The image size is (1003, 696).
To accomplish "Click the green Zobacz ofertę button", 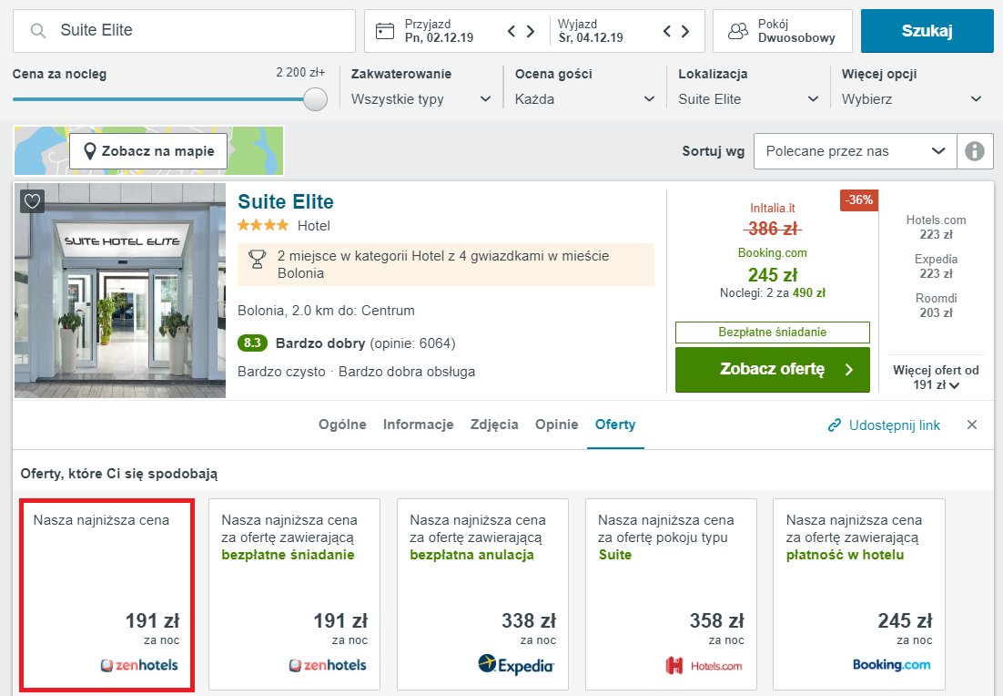I will (772, 370).
